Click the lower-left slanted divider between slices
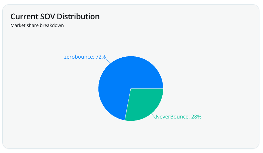This screenshot has width=263, height=153. pyautogui.click(x=128, y=104)
